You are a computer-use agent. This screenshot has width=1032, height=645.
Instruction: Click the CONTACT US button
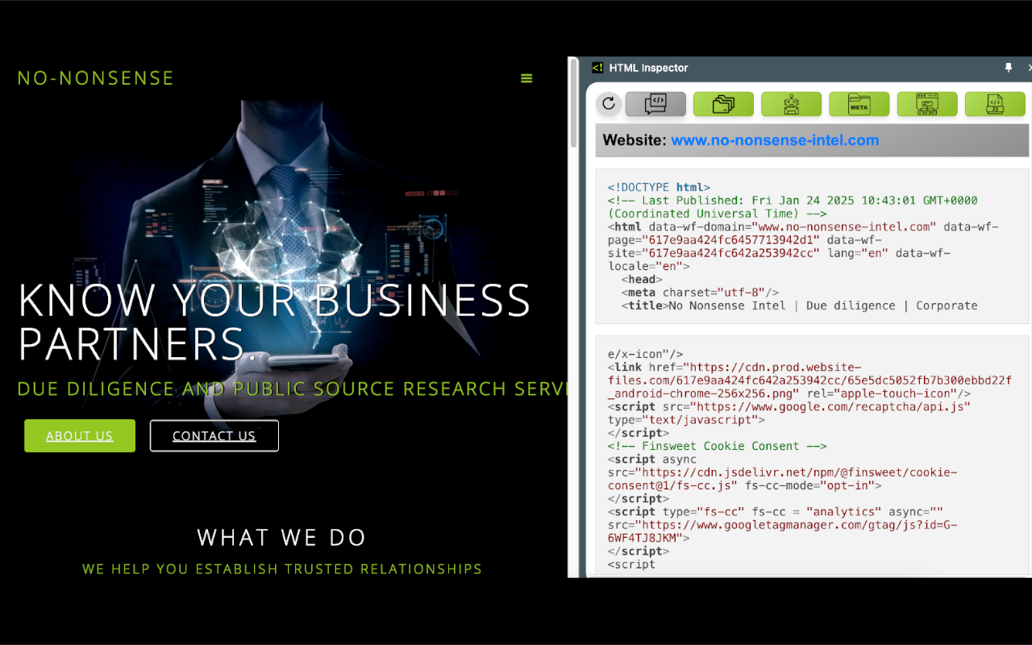tap(214, 436)
